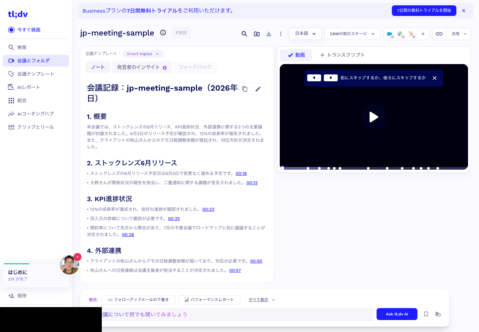Click the search magnifier icon in toolbar
479x332 pixels.
[x=244, y=34]
